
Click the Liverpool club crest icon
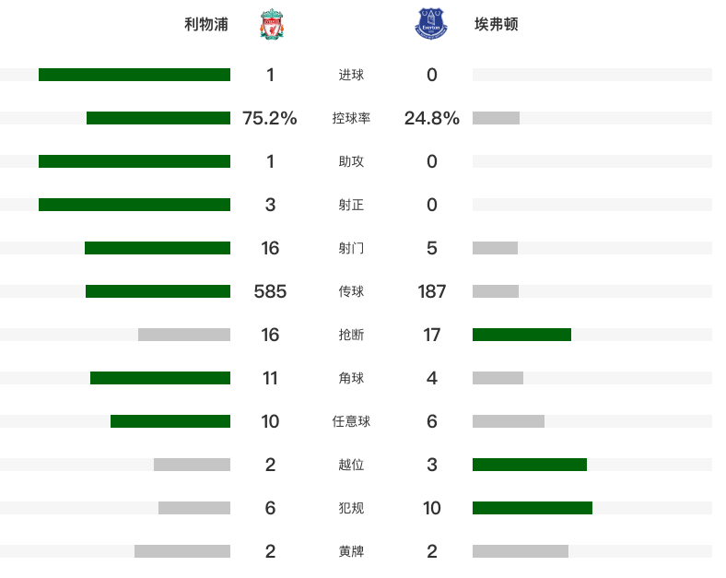(x=272, y=24)
